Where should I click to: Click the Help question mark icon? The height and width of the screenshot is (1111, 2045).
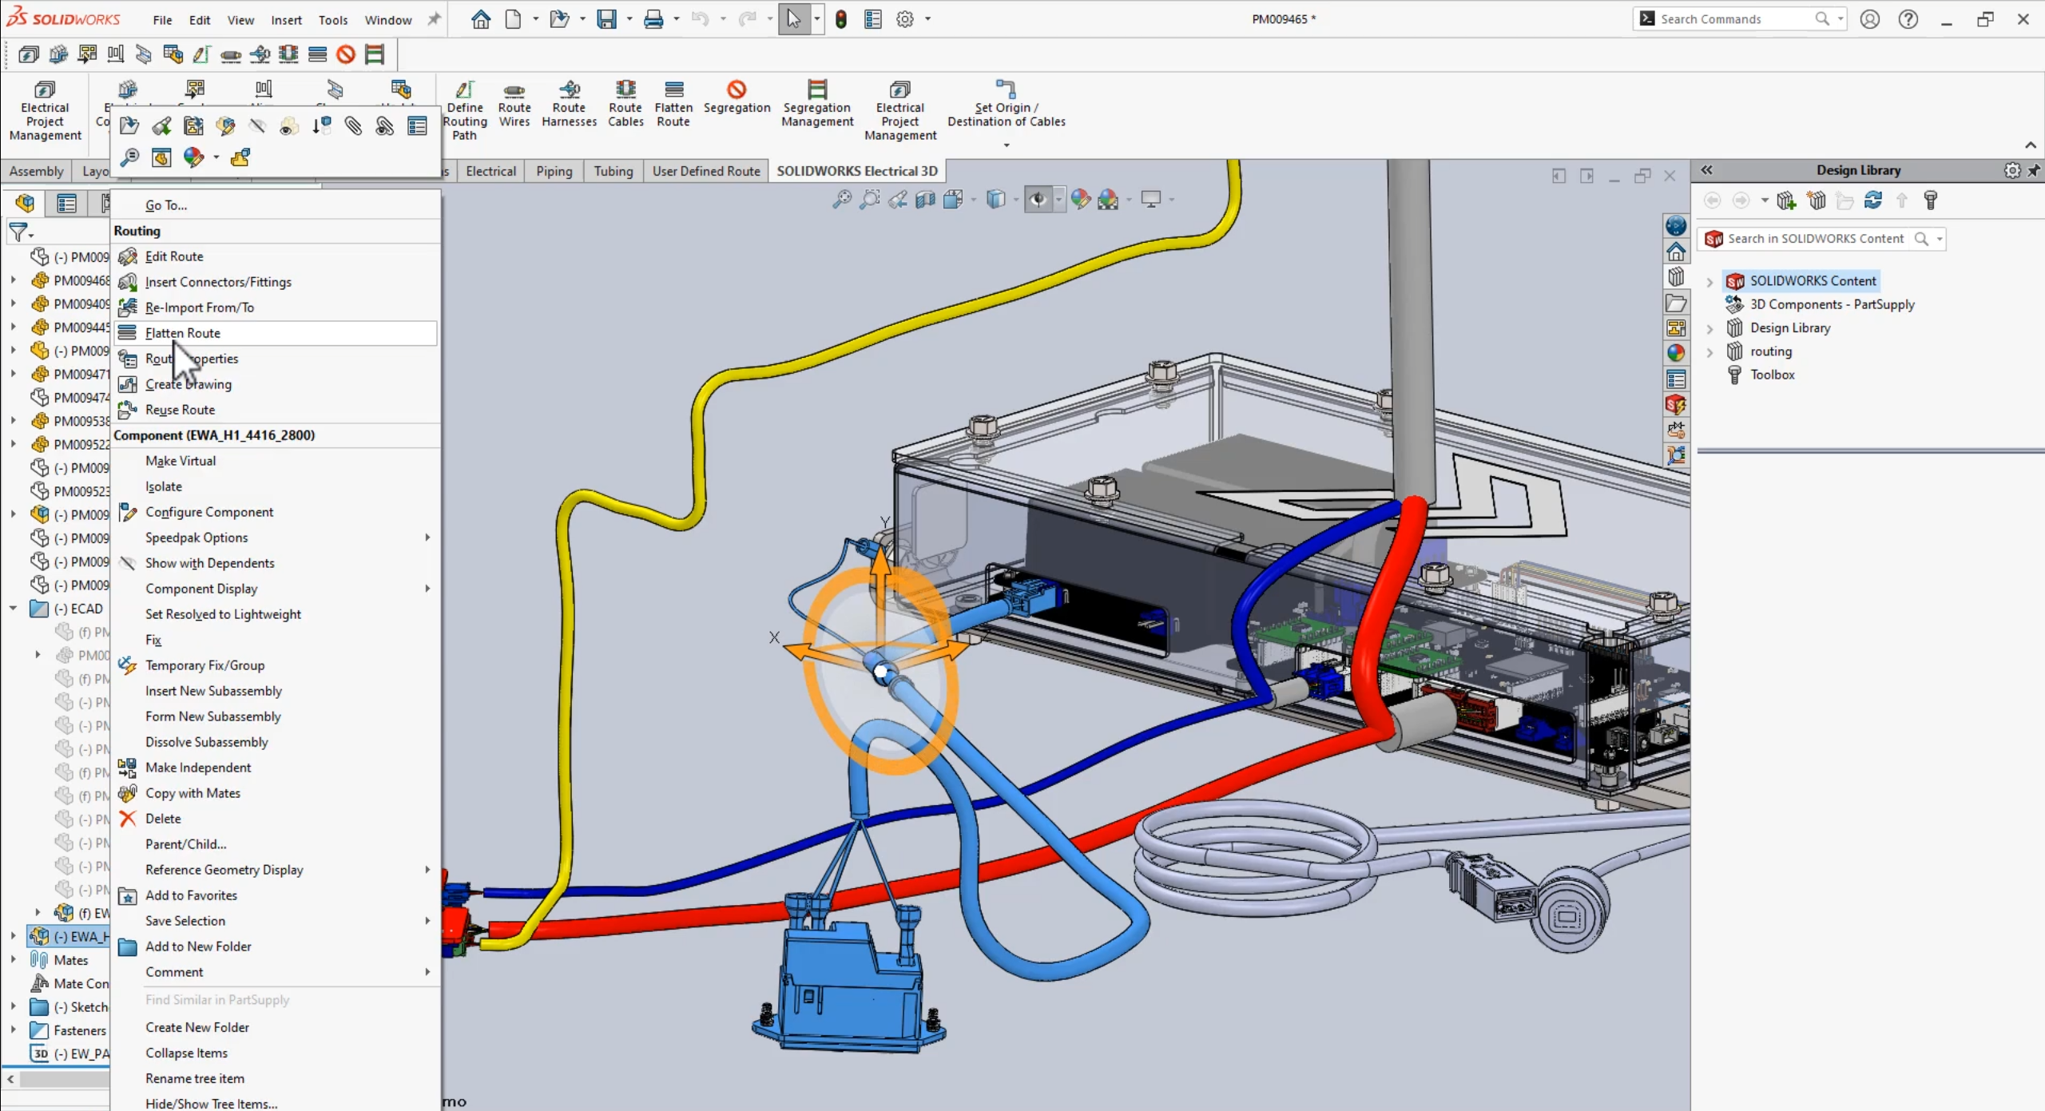pyautogui.click(x=1908, y=19)
